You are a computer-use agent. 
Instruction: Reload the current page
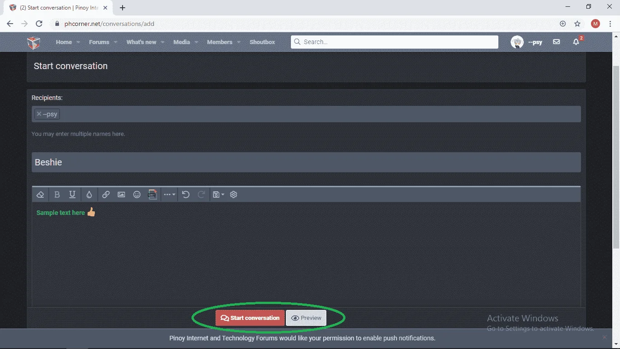pyautogui.click(x=39, y=24)
